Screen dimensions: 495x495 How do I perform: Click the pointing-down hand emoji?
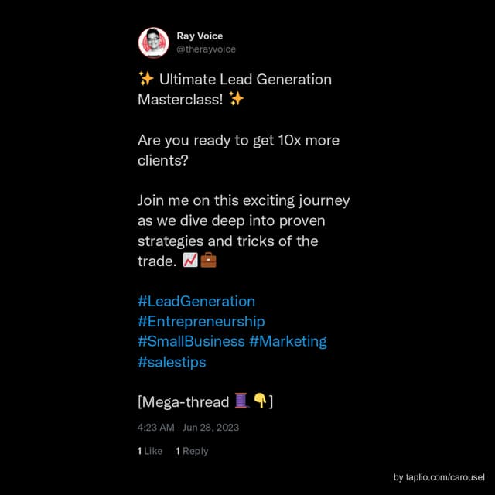pos(260,401)
